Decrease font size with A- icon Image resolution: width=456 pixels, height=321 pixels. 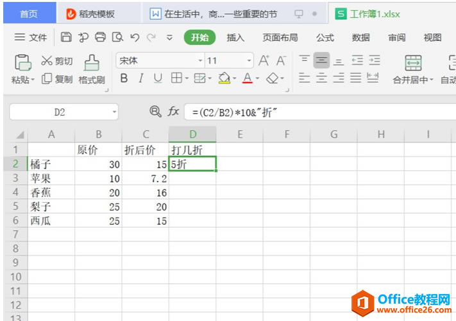[x=281, y=60]
